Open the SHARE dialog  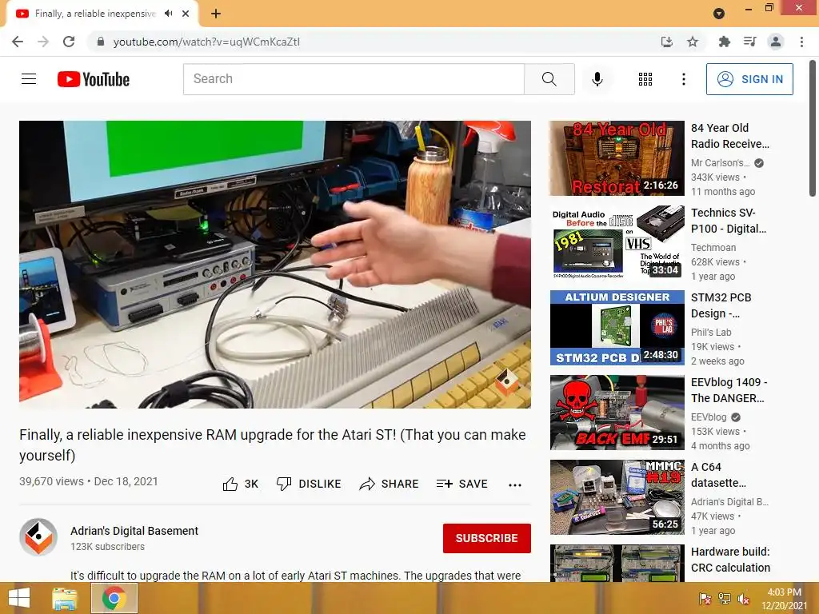pos(390,484)
